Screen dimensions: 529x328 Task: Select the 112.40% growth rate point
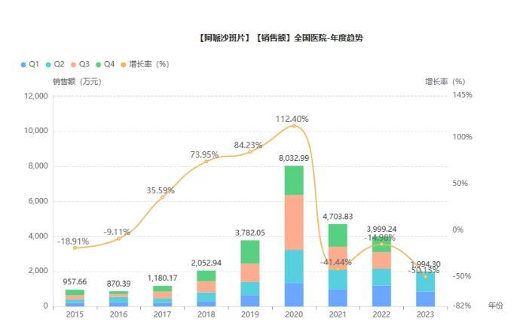[x=294, y=126]
